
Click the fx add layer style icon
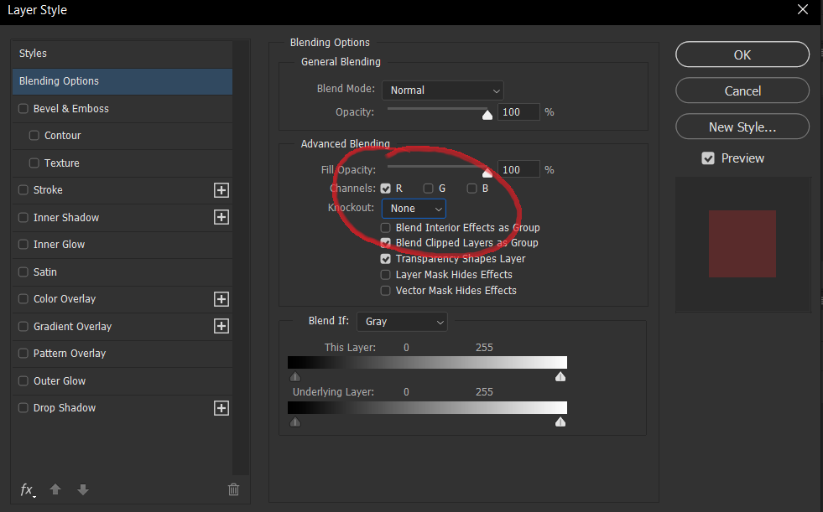[28, 490]
